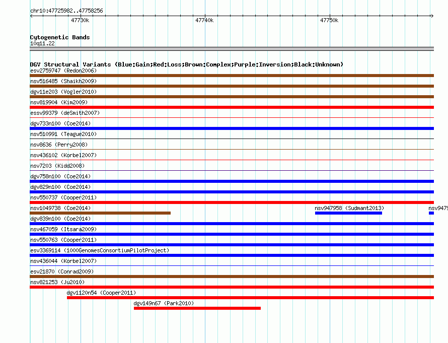Click the brown bar under esv21870
The width and height of the screenshot is (448, 343).
232,277
